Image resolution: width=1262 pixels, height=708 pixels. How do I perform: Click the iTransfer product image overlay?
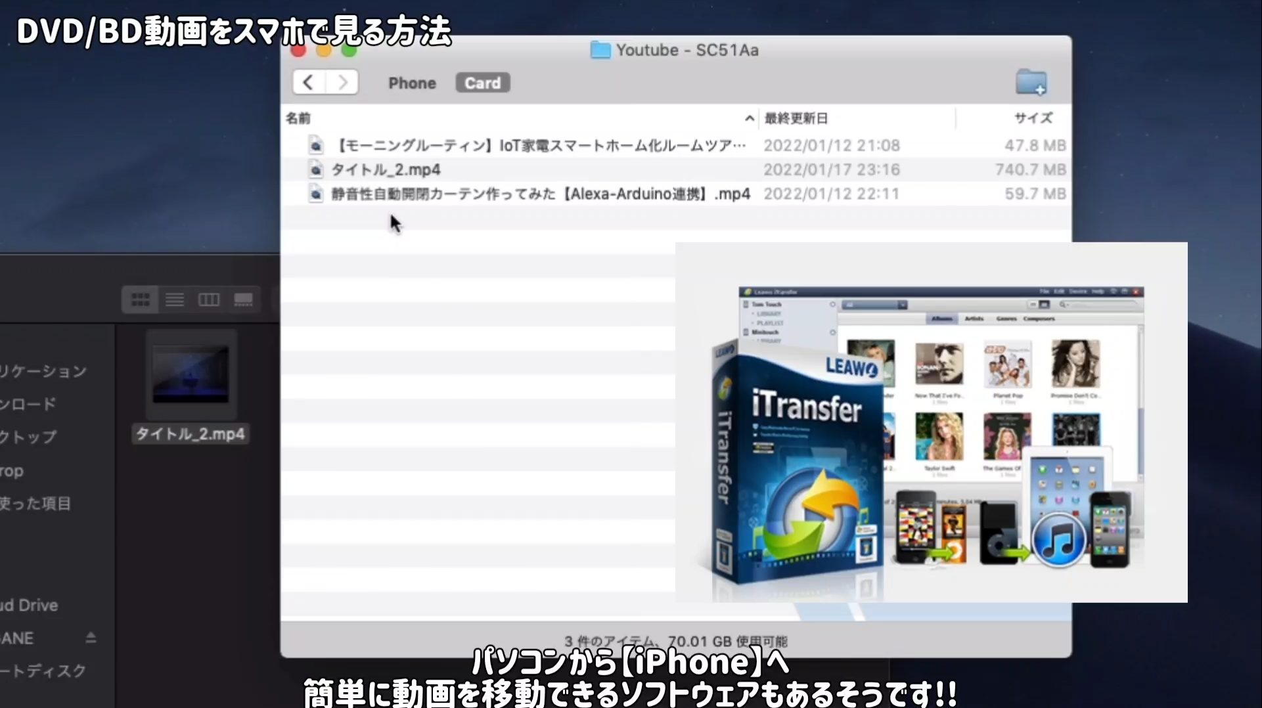click(x=930, y=422)
